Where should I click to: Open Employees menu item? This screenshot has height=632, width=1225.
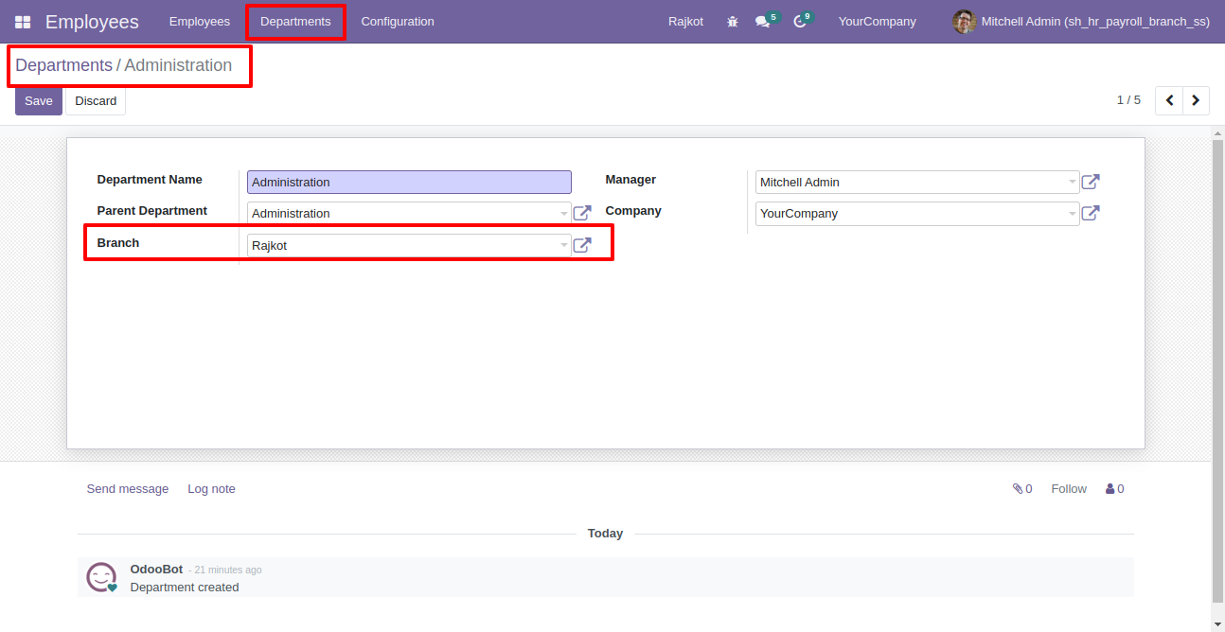pos(200,21)
